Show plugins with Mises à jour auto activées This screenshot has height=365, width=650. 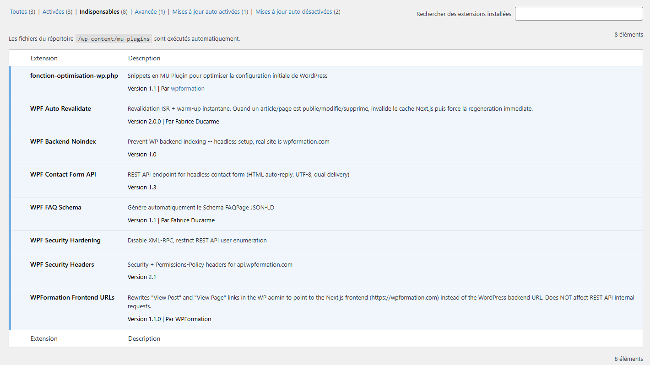[x=206, y=12]
